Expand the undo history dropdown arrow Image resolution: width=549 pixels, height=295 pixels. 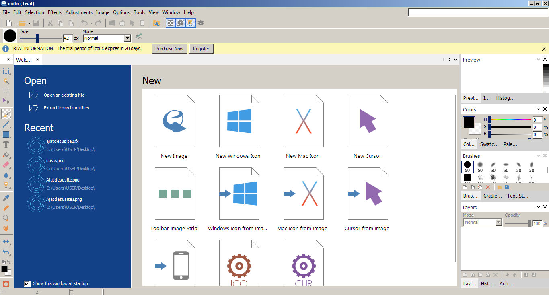point(91,23)
